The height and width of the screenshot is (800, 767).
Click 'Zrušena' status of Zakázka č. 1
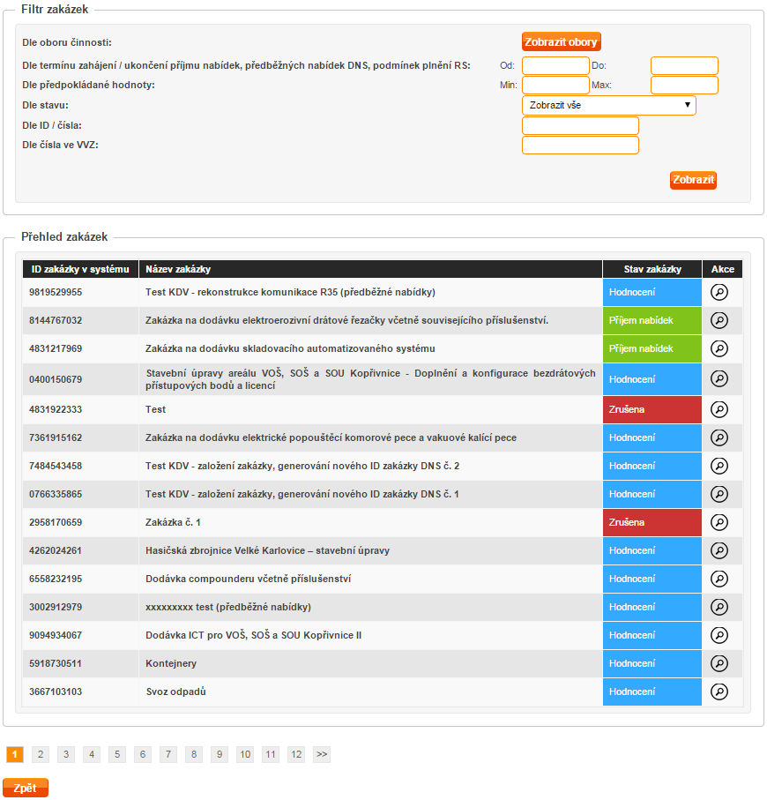click(x=652, y=522)
